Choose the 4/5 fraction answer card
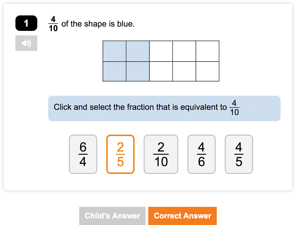Viewport: 296px width, 225px height. [x=239, y=154]
